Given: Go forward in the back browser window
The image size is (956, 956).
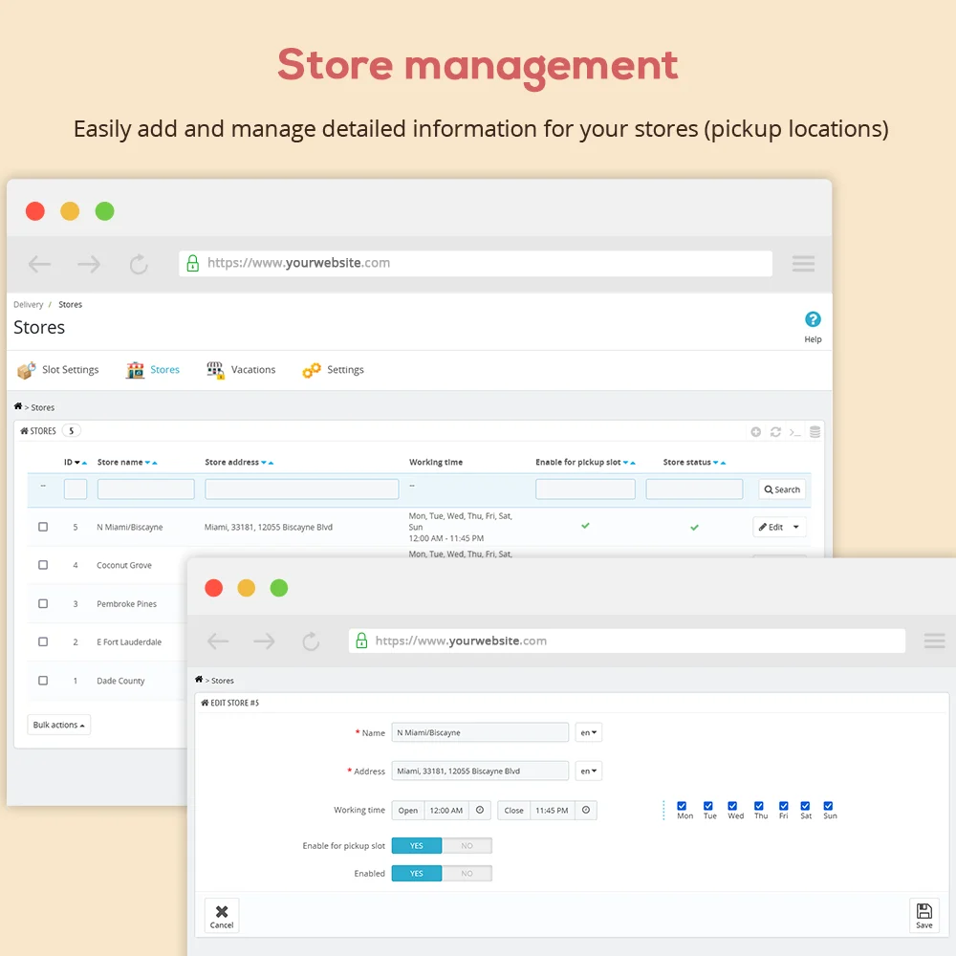Looking at the screenshot, I should [x=89, y=264].
